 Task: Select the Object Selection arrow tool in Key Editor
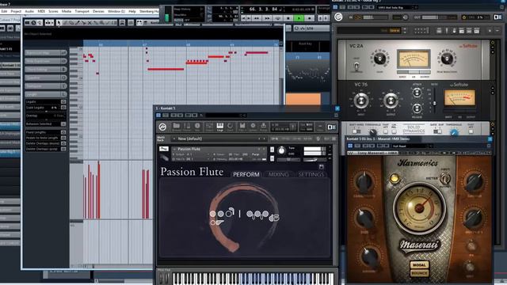(59, 23)
